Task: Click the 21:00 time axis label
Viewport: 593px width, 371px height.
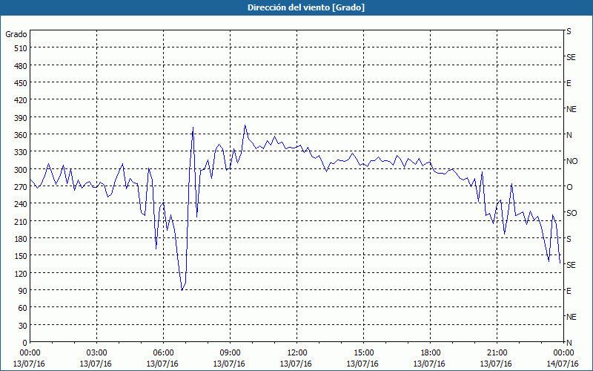Action: (497, 353)
